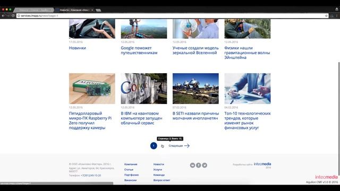The width and height of the screenshot is (340, 191).
Task: Open article Пятидолларовый микро-ПК Raspberry Pi Zero
Action: (90, 120)
